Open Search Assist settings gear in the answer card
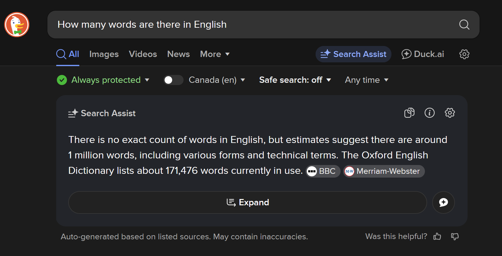The height and width of the screenshot is (256, 502). point(450,113)
